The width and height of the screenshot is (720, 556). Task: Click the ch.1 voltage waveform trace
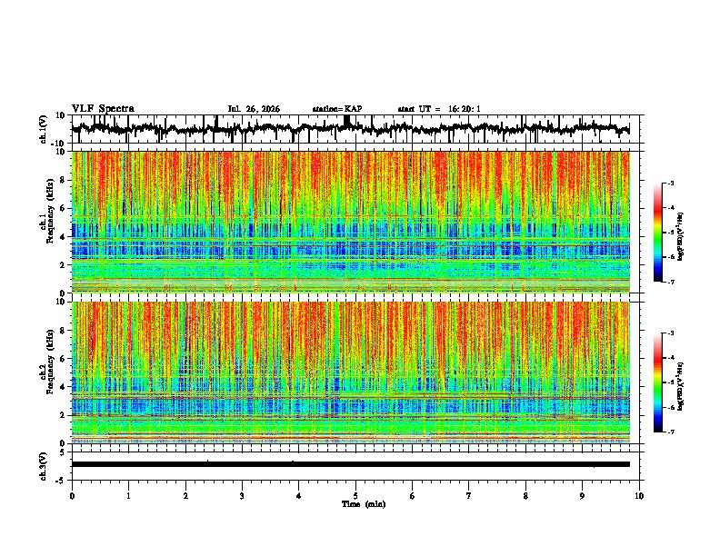351,128
